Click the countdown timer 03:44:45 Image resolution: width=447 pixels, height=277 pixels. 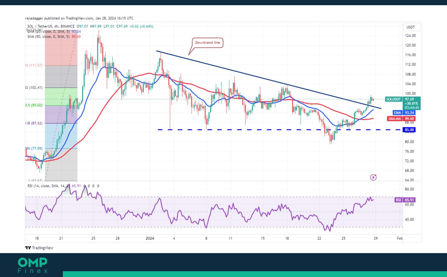click(x=412, y=108)
